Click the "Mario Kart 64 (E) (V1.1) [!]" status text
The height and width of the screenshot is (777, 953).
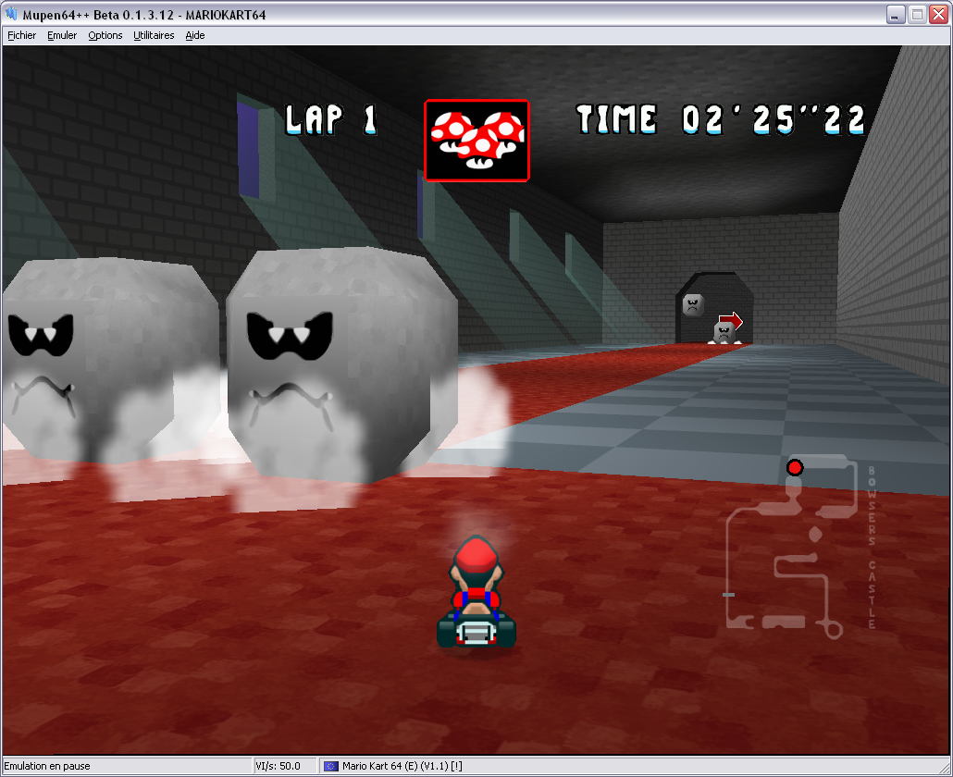(x=402, y=766)
